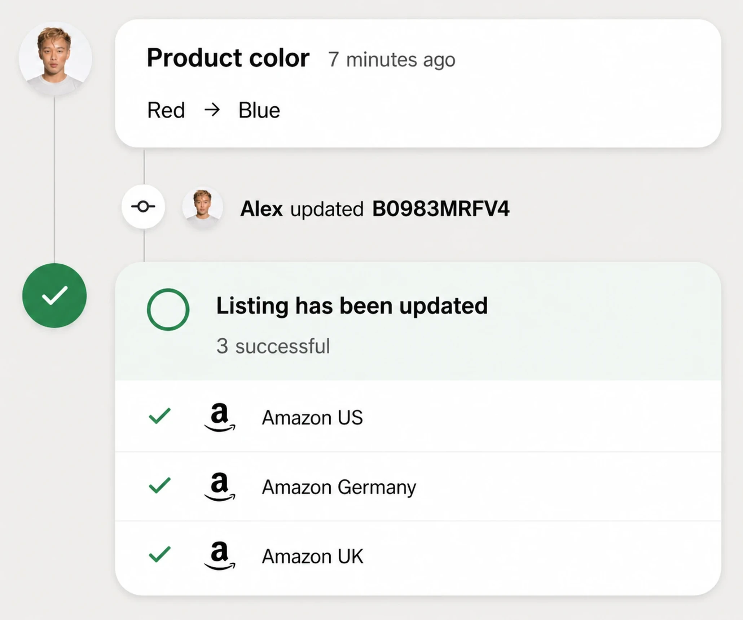
Task: Click the new value Blue
Action: (259, 110)
